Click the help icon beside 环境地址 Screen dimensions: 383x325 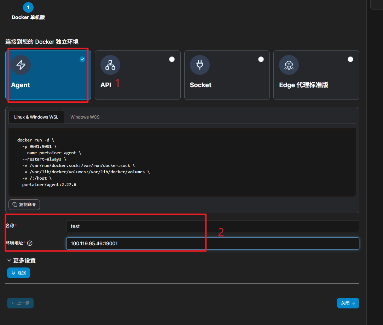30,243
